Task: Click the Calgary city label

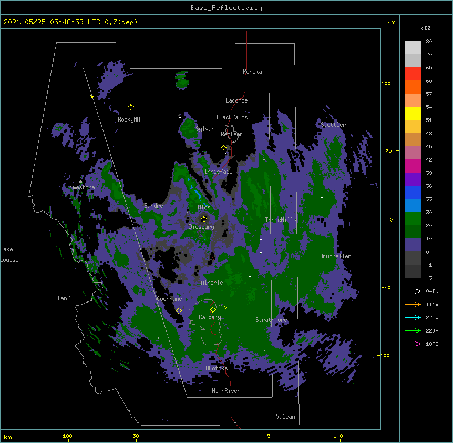Action: (x=210, y=317)
